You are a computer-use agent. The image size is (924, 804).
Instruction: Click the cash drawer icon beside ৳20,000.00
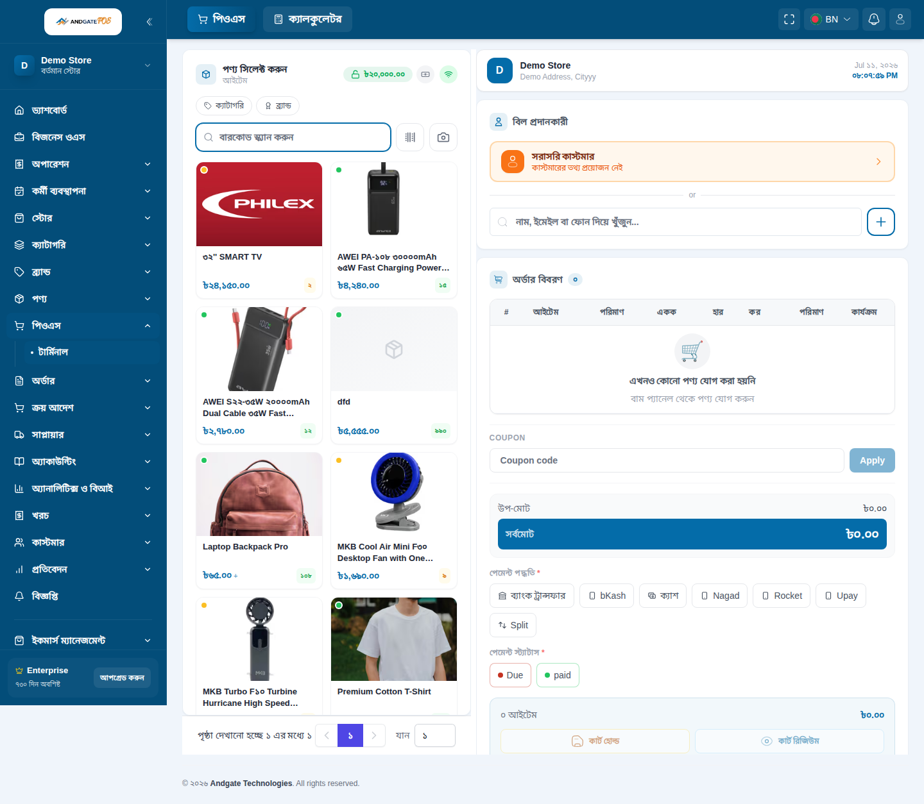(425, 74)
